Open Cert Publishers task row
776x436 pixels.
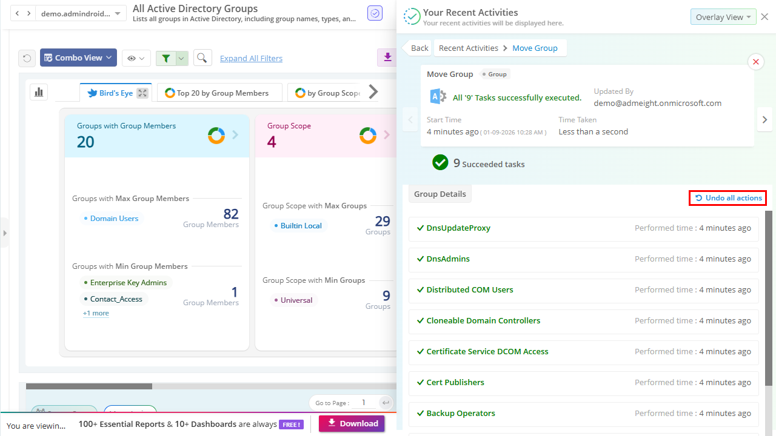coord(584,383)
